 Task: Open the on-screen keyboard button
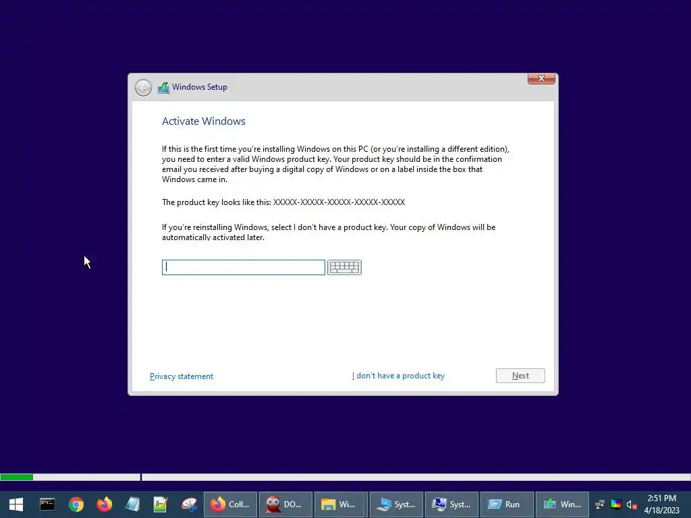(344, 267)
